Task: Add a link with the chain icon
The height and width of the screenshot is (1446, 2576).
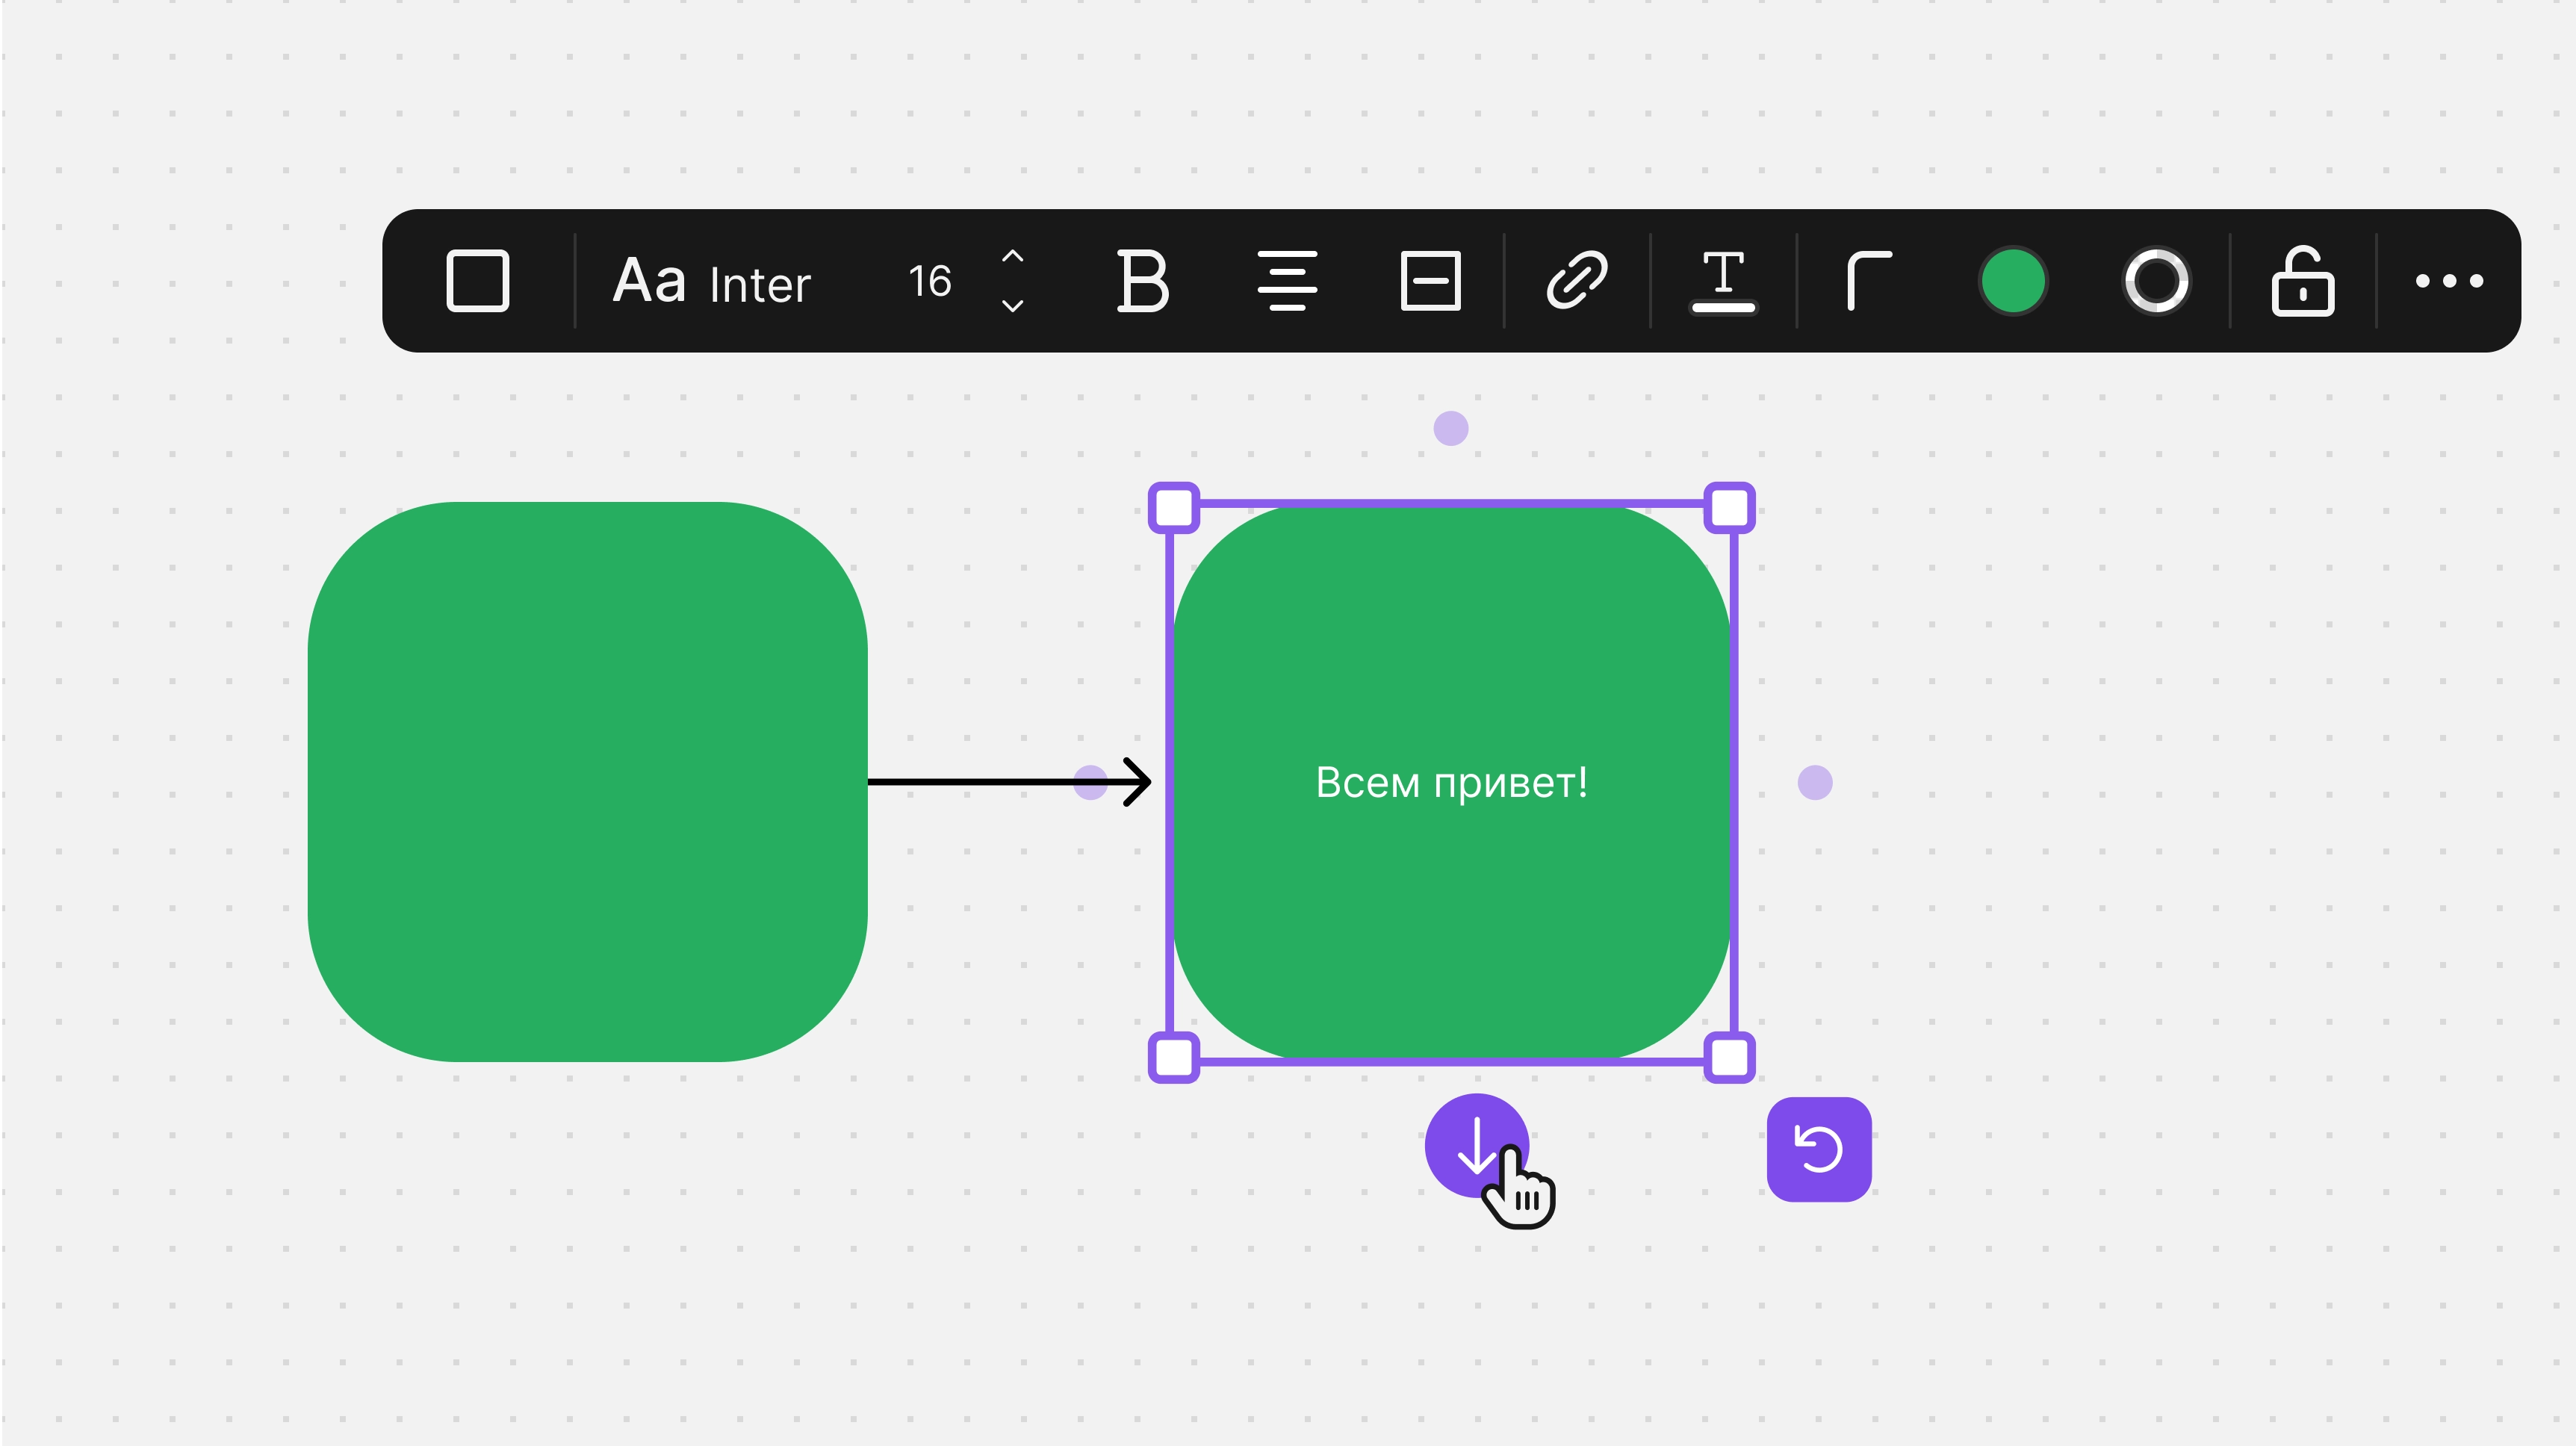Action: coord(1577,280)
